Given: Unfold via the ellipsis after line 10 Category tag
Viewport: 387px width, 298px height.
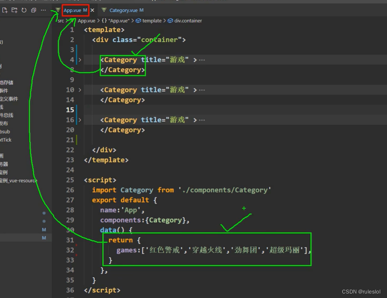Looking at the screenshot, I should point(202,90).
